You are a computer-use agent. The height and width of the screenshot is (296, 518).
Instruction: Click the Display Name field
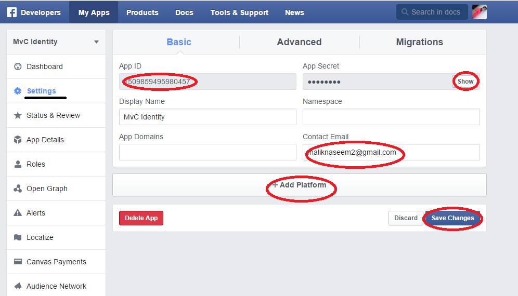(x=208, y=117)
